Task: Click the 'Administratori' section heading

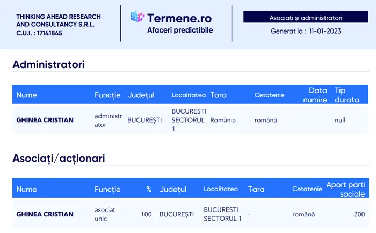Action: coord(48,64)
